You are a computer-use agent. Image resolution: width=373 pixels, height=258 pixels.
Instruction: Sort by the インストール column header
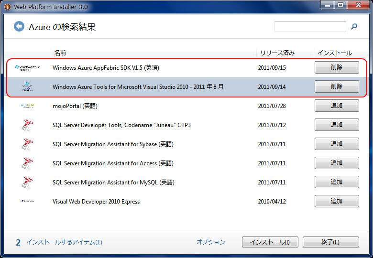(341, 53)
